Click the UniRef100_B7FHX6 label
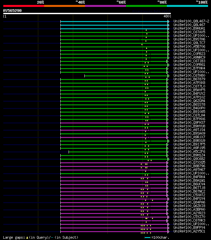This screenshot has width=211, height=240. tap(189, 119)
